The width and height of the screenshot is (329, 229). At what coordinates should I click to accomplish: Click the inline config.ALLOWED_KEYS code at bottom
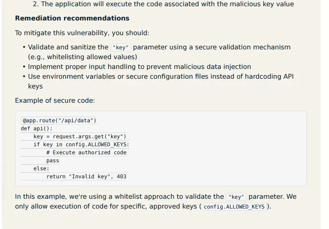pos(234,207)
